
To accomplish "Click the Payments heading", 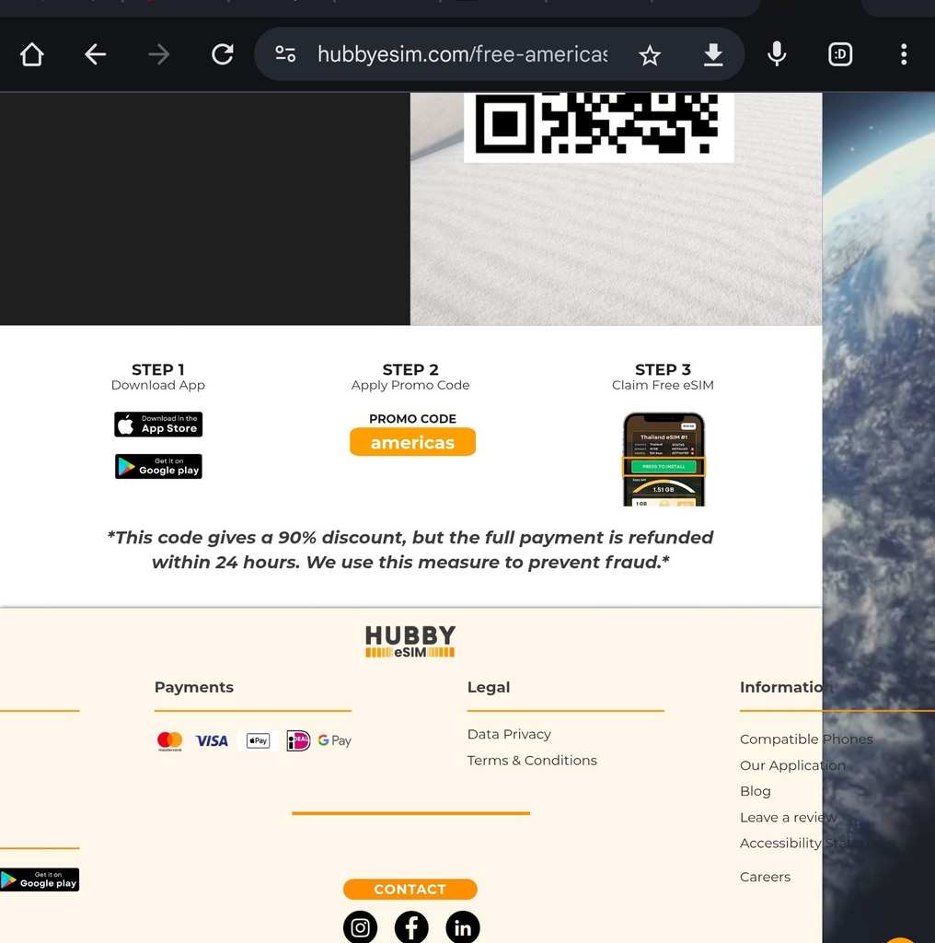I will point(193,687).
